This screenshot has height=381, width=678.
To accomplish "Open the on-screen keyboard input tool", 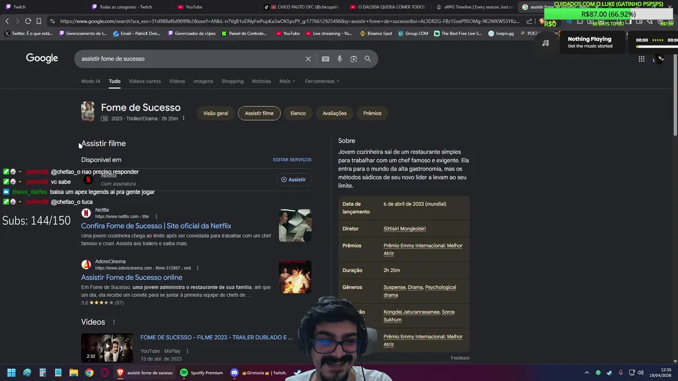I will coord(325,59).
